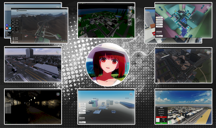Open My Vehicles in the beach city menu
Image resolution: width=216 pixels, height=128 pixels.
[161, 109]
